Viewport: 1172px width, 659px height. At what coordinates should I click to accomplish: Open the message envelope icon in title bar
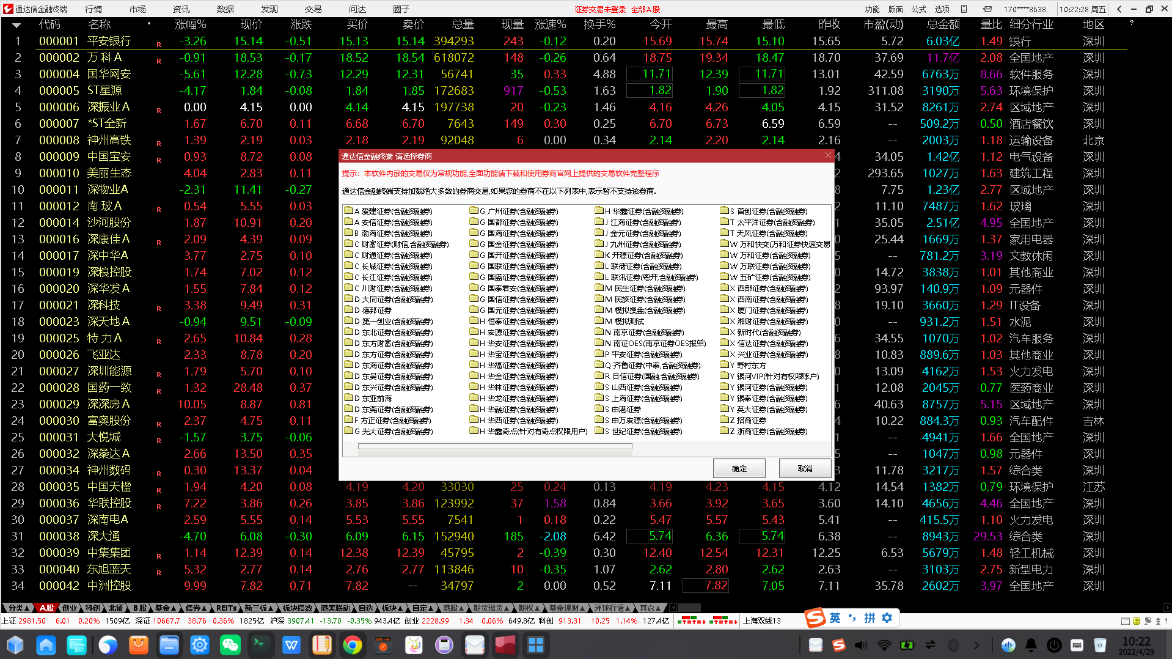[987, 9]
